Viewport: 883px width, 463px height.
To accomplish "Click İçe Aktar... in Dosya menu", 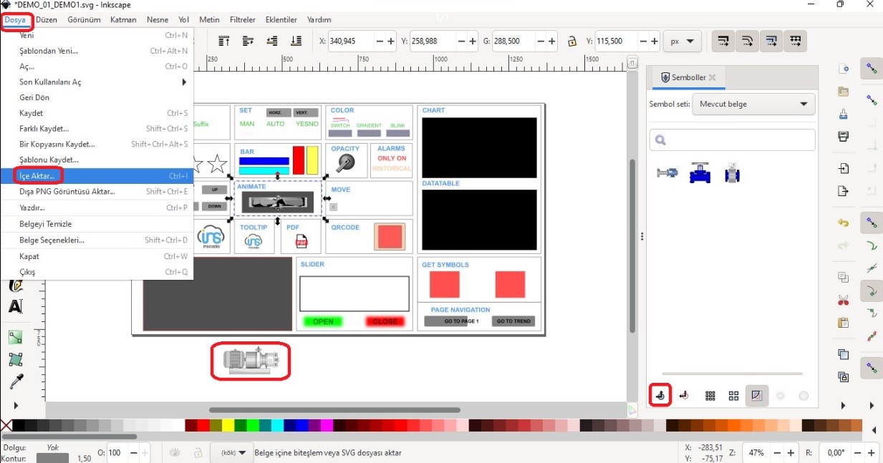I will coord(37,176).
